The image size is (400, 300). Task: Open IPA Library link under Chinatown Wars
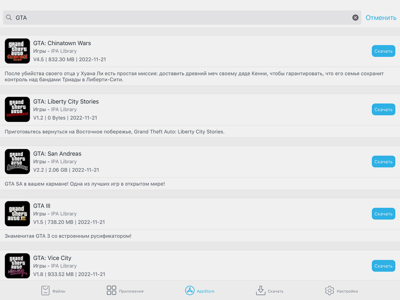point(64,51)
